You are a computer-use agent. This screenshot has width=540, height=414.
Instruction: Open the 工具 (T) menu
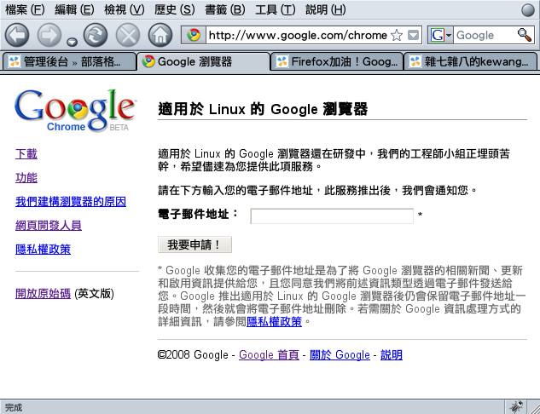pyautogui.click(x=276, y=9)
